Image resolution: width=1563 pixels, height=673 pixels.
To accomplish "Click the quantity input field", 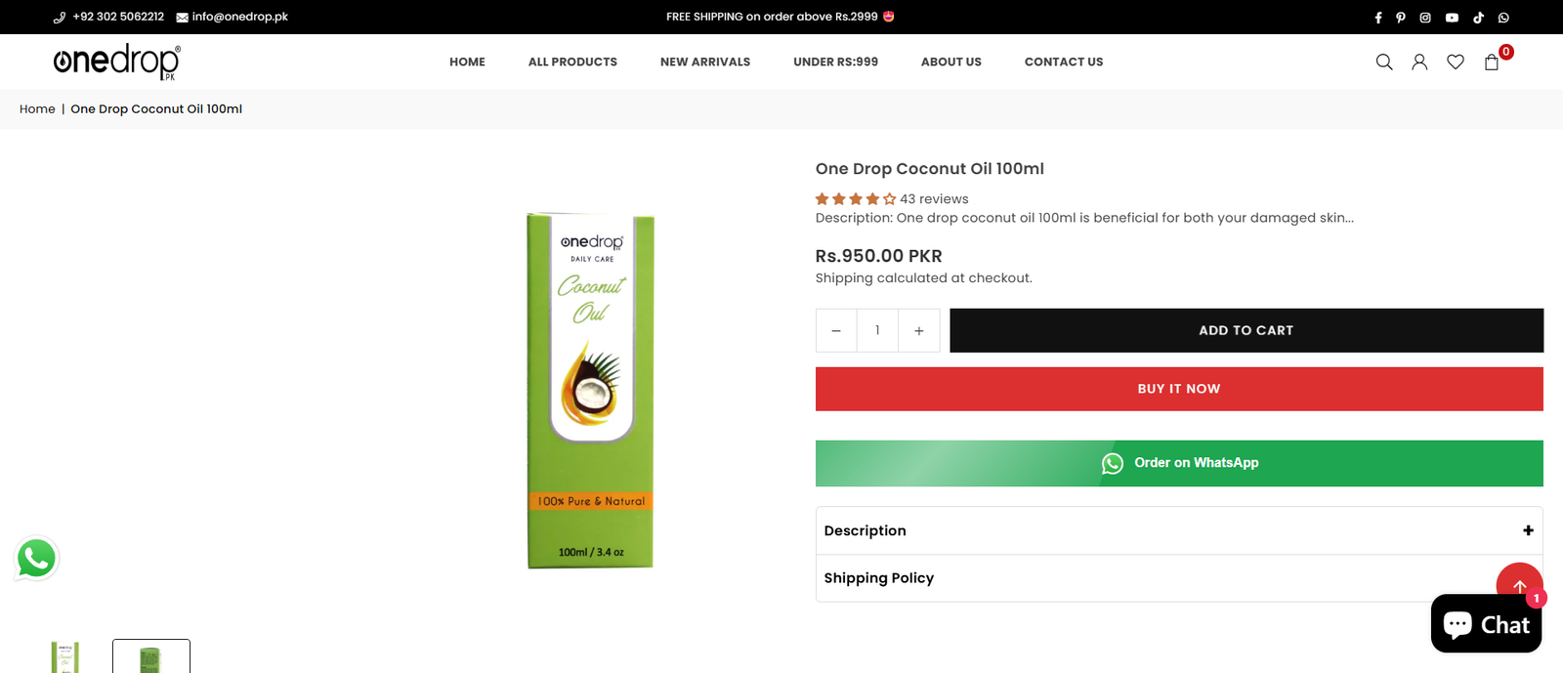I will click(x=877, y=331).
